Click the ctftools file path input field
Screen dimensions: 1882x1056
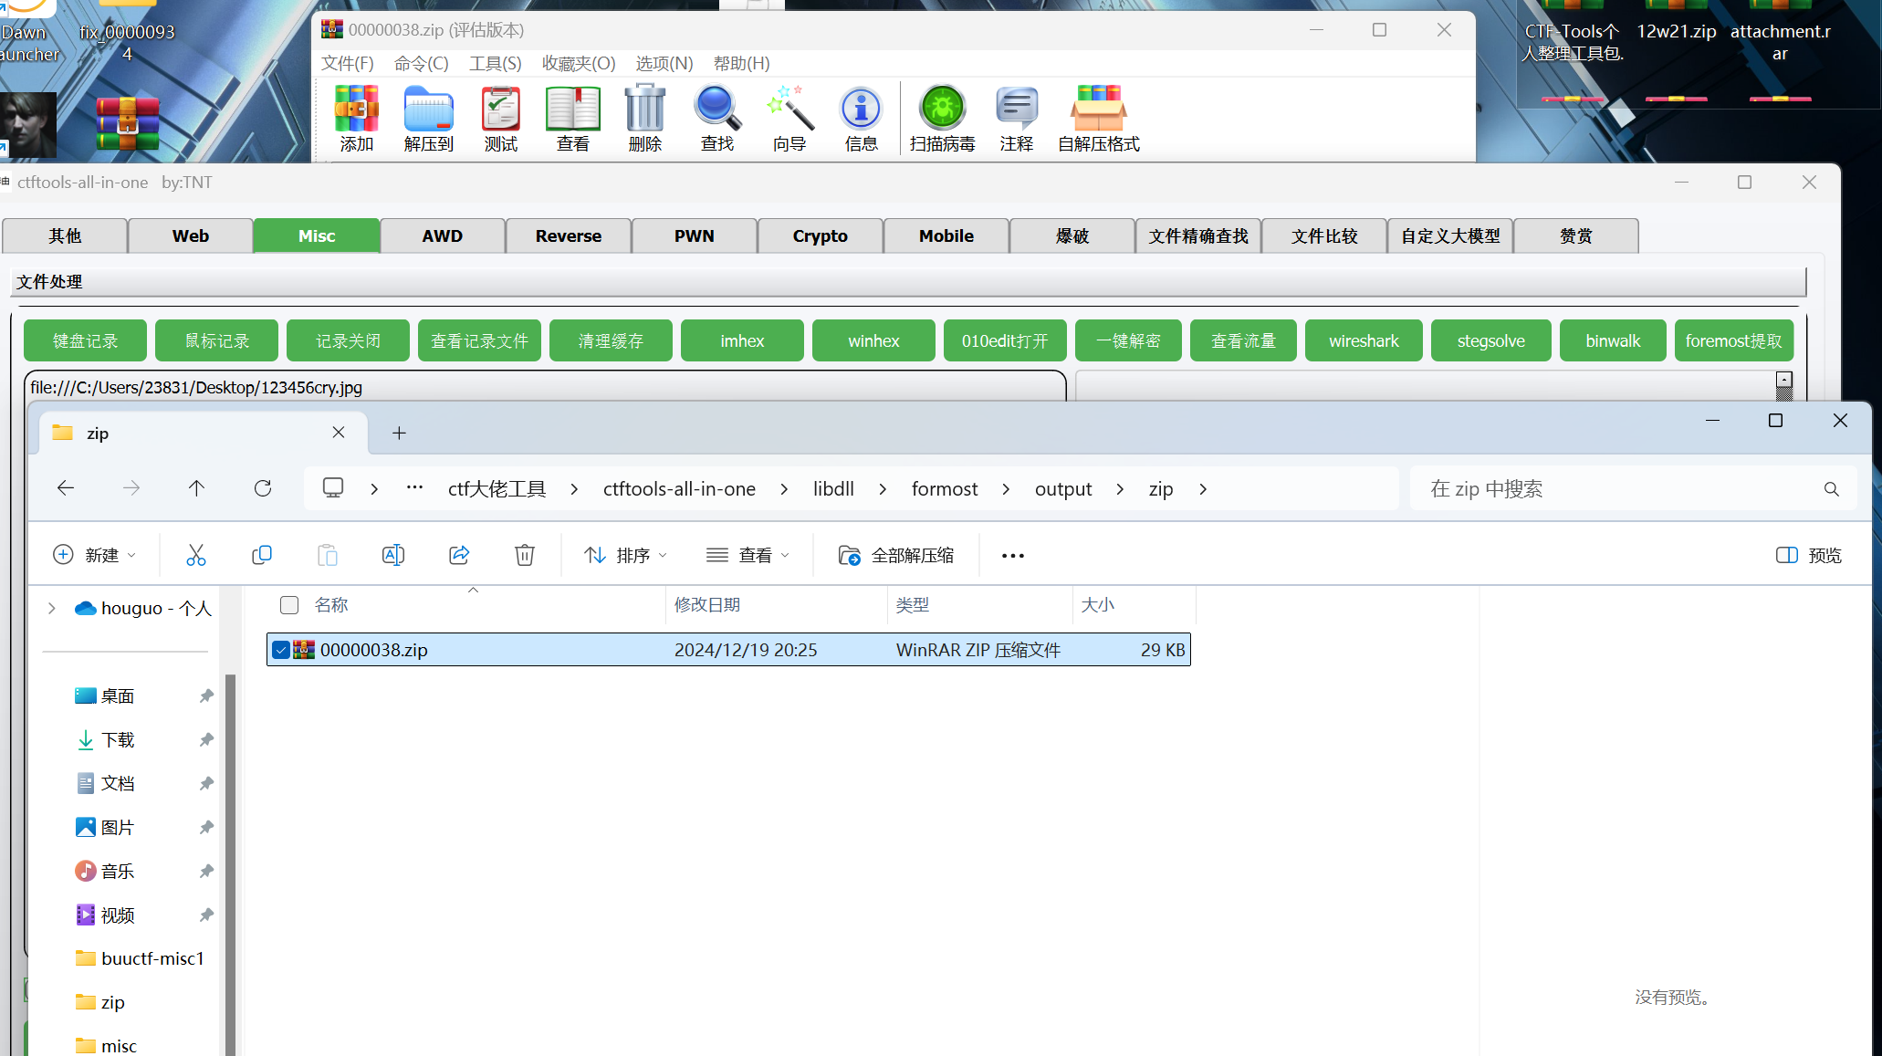(x=545, y=387)
